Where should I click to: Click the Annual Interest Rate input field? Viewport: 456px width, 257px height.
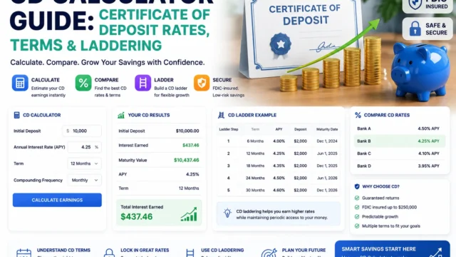(85, 147)
